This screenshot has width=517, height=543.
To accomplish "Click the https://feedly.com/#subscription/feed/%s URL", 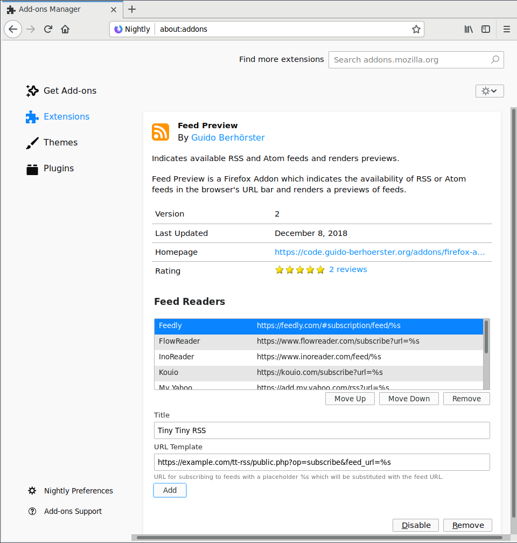I will point(329,325).
